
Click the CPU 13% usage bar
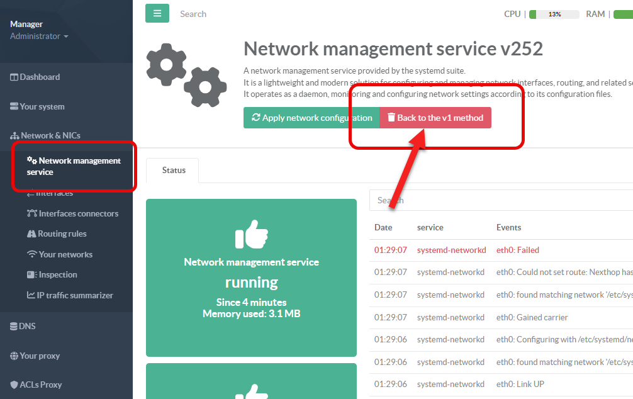click(554, 14)
